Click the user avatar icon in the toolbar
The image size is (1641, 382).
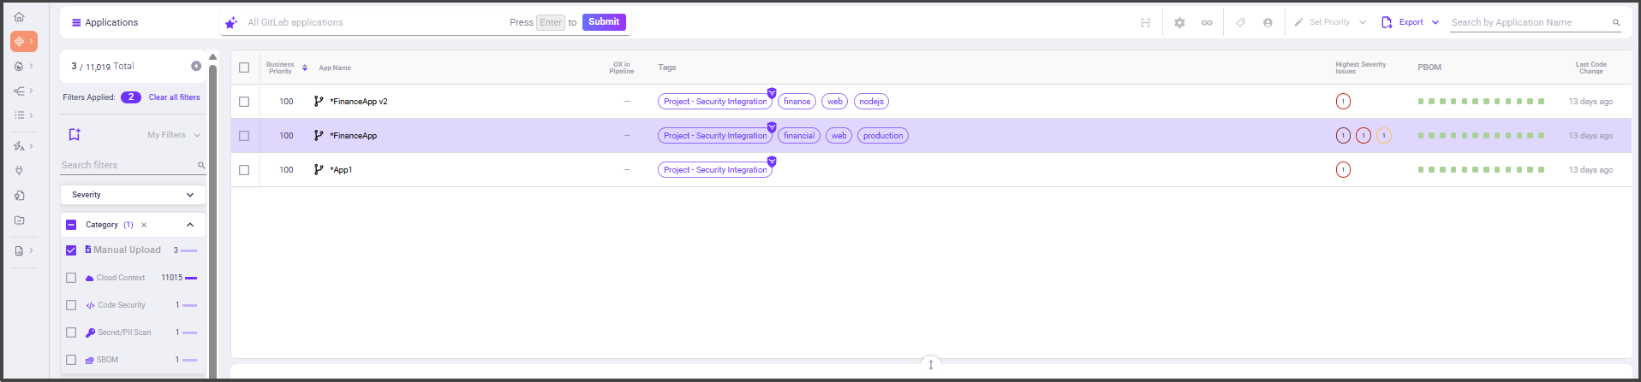(1268, 23)
